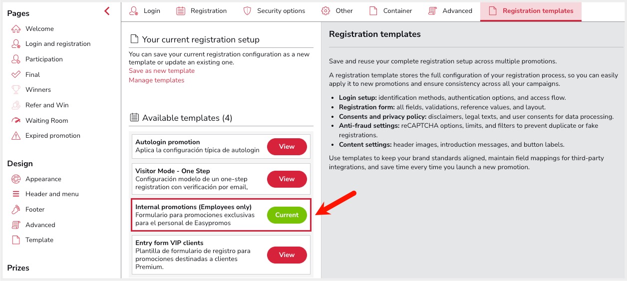Click Save as new template link
Screen dimensions: 627x281
(x=162, y=71)
